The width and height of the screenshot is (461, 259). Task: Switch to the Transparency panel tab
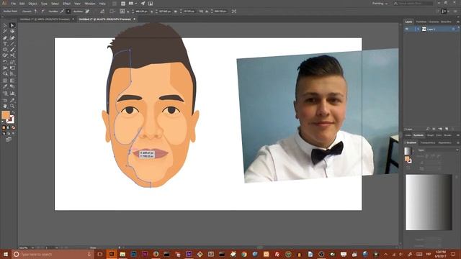pyautogui.click(x=427, y=142)
